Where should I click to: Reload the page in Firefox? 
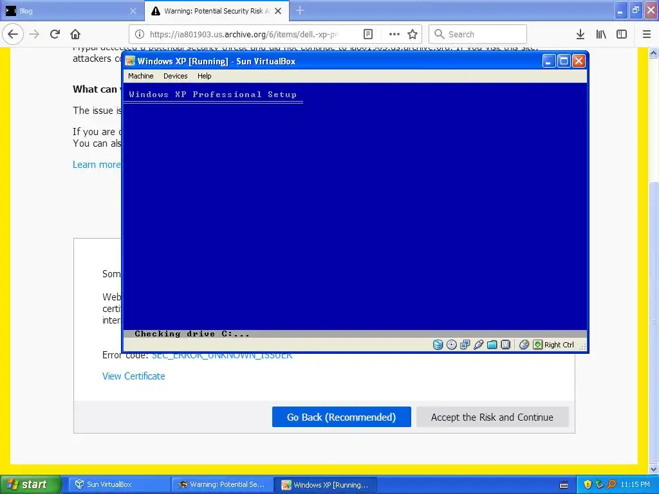pyautogui.click(x=55, y=34)
